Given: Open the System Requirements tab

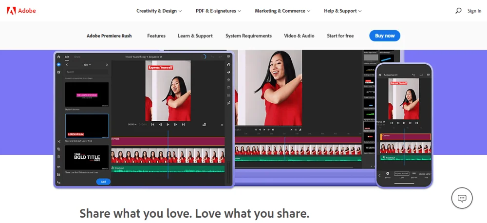Looking at the screenshot, I should [x=248, y=36].
